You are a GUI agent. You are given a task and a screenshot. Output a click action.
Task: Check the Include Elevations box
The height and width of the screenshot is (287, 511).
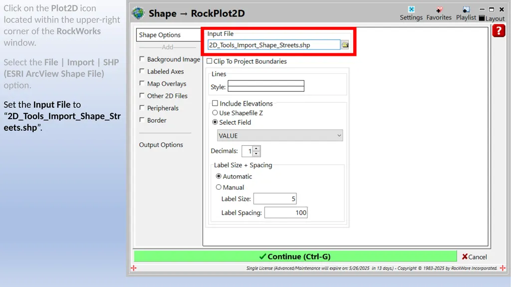(215, 103)
